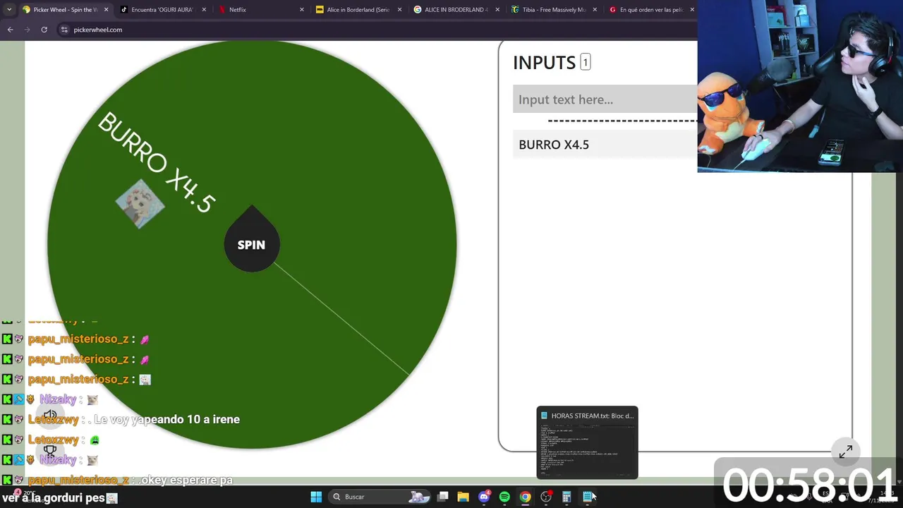Click the inputs count badge next to INPUTS
The width and height of the screenshot is (903, 508).
pyautogui.click(x=585, y=62)
